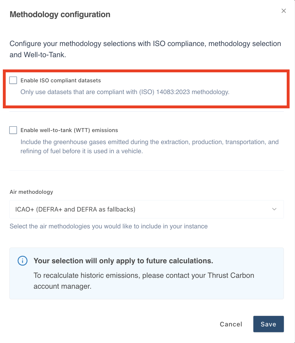Image resolution: width=295 pixels, height=343 pixels.
Task: Click 'Your selection will only apply' notice heading
Action: point(123,261)
